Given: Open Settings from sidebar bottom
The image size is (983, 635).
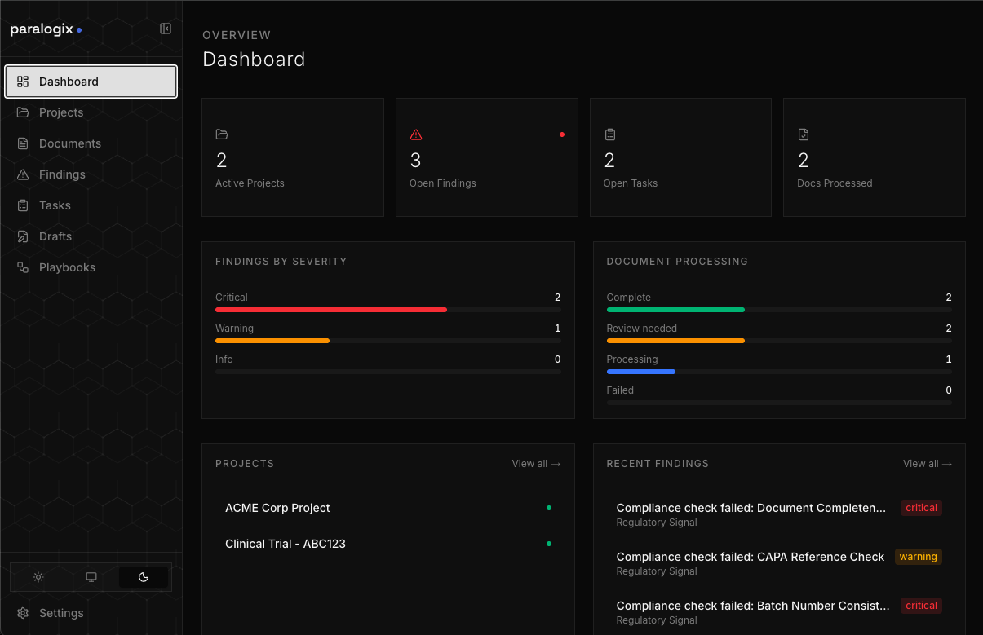Looking at the screenshot, I should pos(91,613).
